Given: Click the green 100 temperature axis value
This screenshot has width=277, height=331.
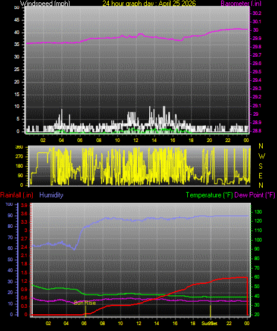Looking at the screenshot, I should (258, 240).
